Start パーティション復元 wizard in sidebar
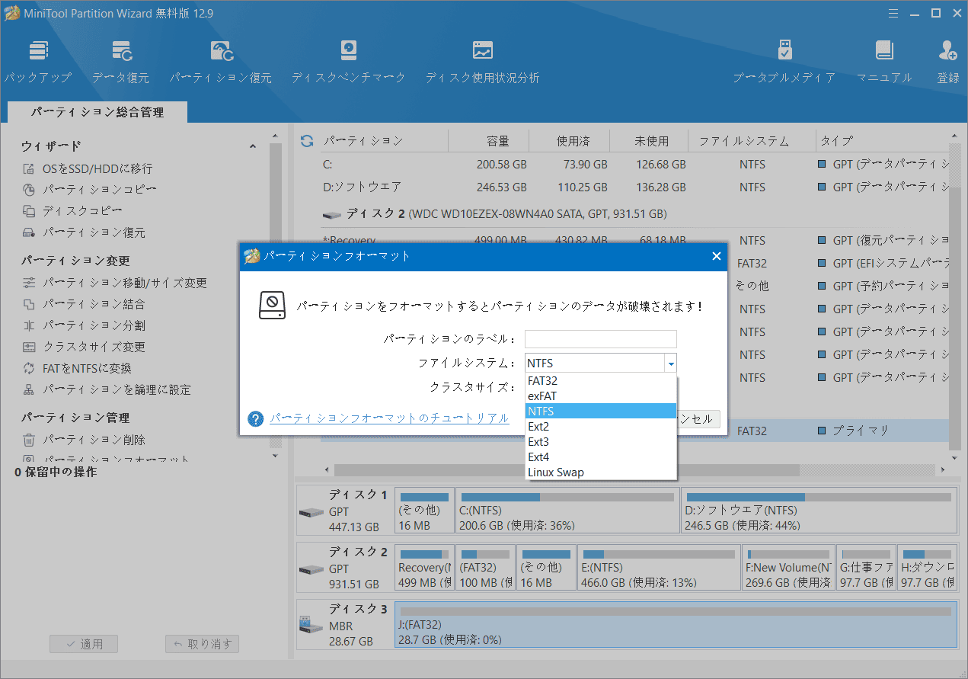The width and height of the screenshot is (968, 679). click(83, 232)
